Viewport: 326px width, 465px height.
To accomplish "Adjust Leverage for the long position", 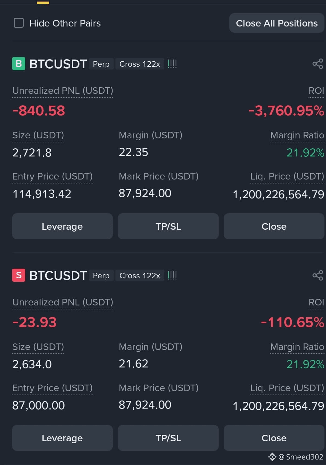I will pyautogui.click(x=62, y=226).
